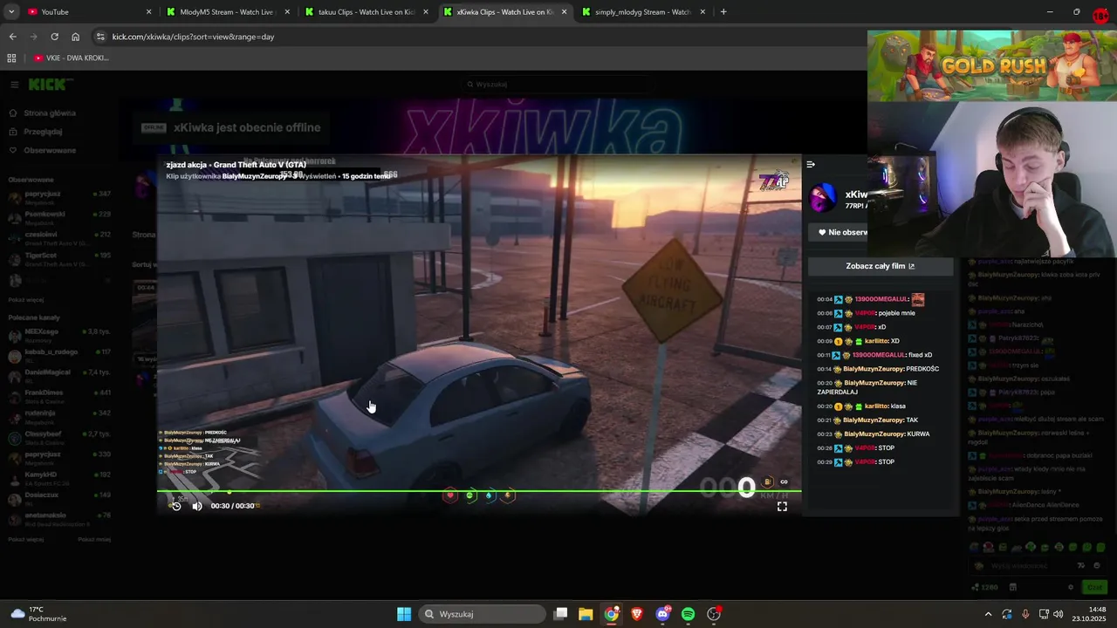Open Obserwowane in Kick sidebar
Image resolution: width=1117 pixels, height=628 pixels.
[50, 150]
